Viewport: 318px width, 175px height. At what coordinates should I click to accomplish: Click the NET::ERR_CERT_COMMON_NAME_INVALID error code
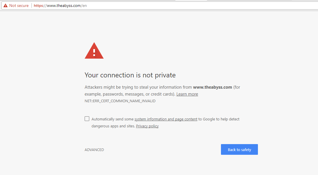[x=120, y=101]
